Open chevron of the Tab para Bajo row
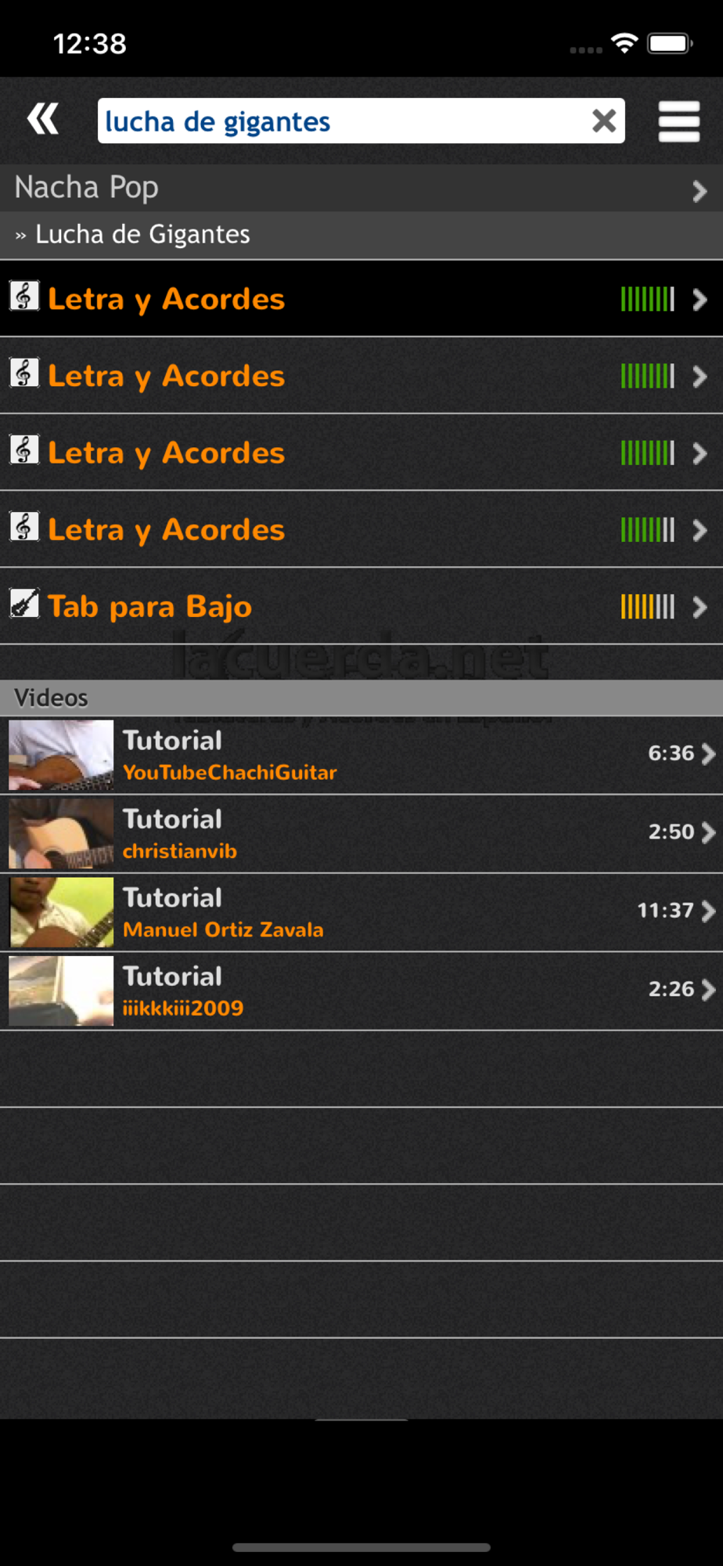This screenshot has width=723, height=1566. (700, 608)
